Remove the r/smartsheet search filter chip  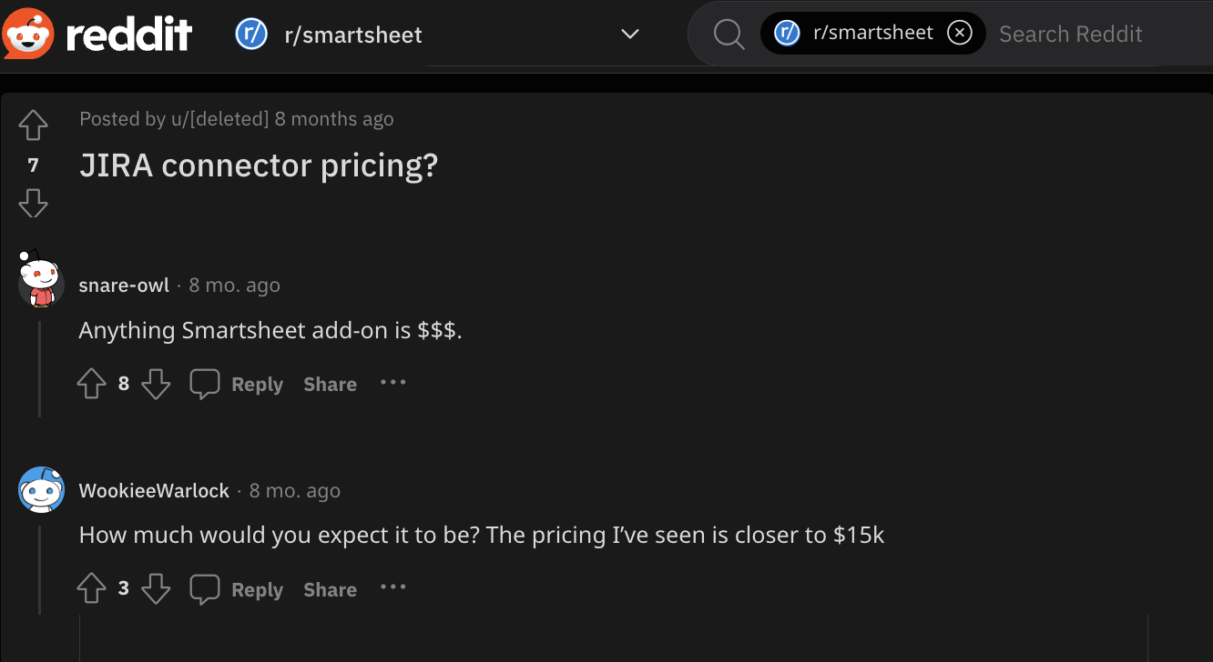click(x=960, y=32)
